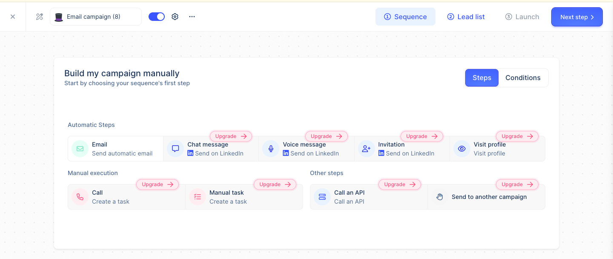Click the Manual task checklist icon
This screenshot has height=259, width=613.
[198, 197]
